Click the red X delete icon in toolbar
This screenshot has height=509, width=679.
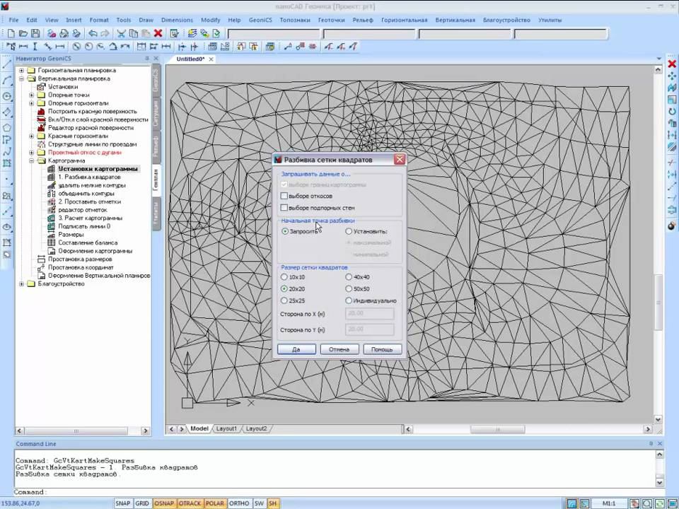[158, 33]
